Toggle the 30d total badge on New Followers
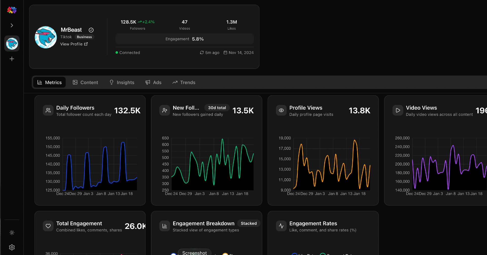Viewport: 487px width, 255px height. pos(217,108)
